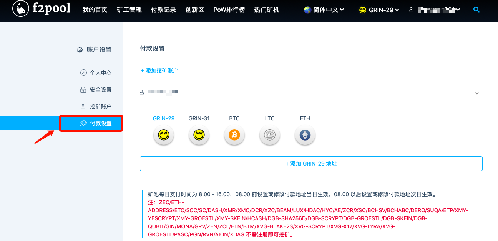The width and height of the screenshot is (498, 241).
Task: Choose the BTC Bitcoin icon
Action: point(234,135)
